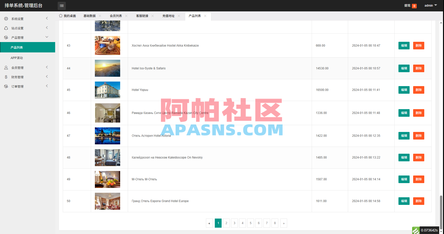This screenshot has width=444, height=234.
Task: Edit the Grand Hotel Europe row
Action: click(404, 201)
